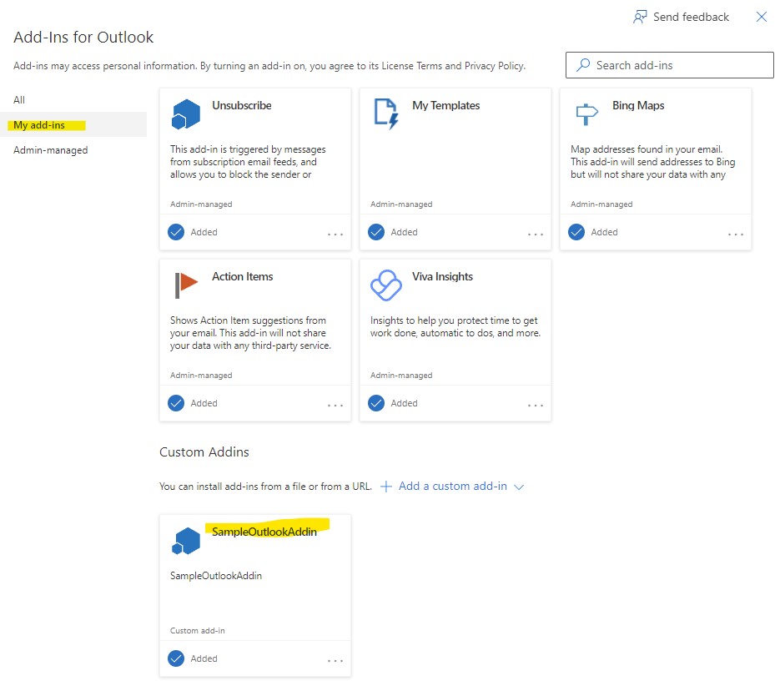780x686 pixels.
Task: Open the ellipsis menu on My Templates
Action: 535,235
